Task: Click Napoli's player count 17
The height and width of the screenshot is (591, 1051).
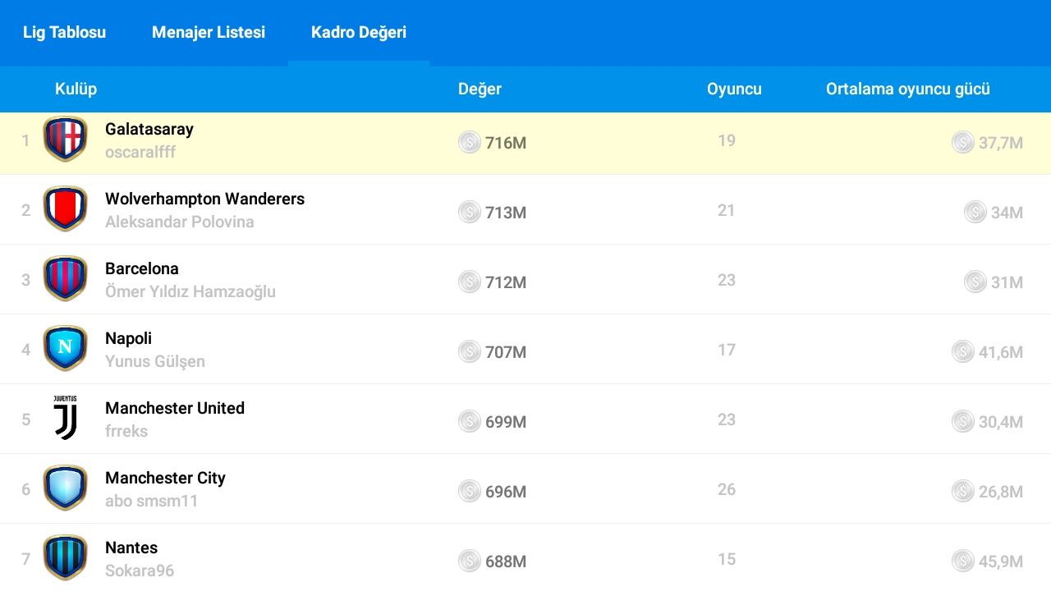Action: coord(727,350)
